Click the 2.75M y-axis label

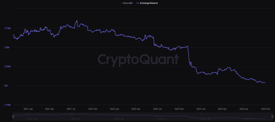pos(8,28)
